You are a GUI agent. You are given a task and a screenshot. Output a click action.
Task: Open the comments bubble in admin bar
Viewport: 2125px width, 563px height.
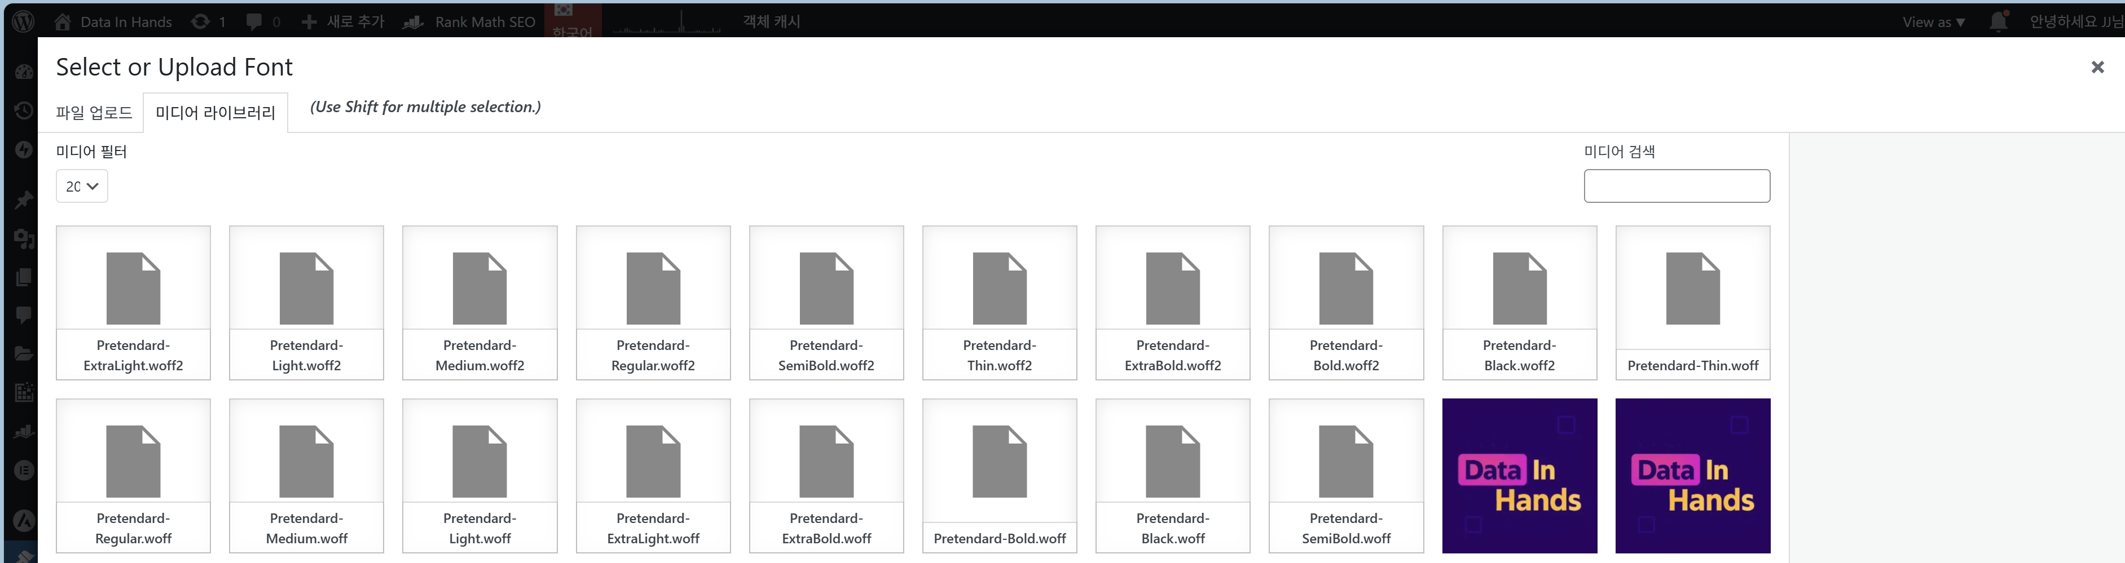pyautogui.click(x=254, y=21)
